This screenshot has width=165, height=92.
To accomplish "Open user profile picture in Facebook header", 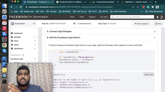I will coord(162,17).
